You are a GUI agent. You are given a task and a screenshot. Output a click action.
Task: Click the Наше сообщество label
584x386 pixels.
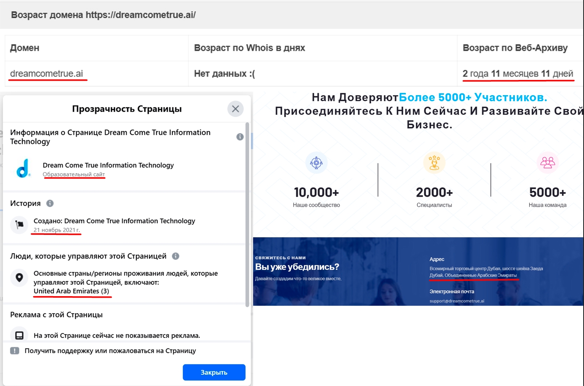point(316,205)
